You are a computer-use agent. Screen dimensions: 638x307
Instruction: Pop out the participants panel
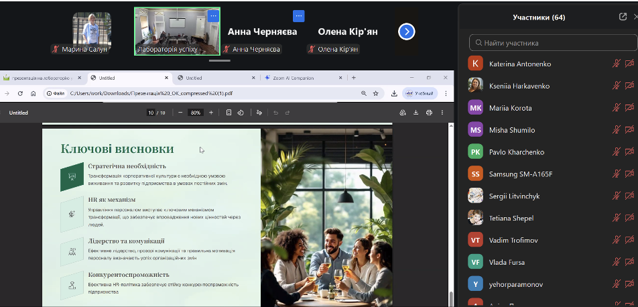click(623, 17)
